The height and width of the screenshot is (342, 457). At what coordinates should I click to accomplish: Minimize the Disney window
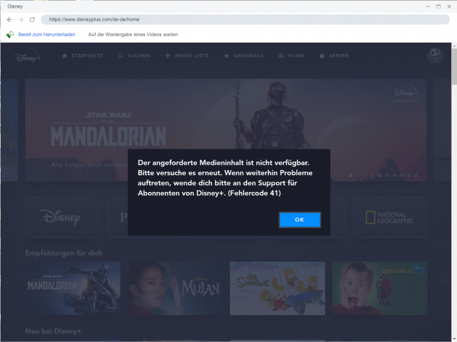[x=427, y=6]
